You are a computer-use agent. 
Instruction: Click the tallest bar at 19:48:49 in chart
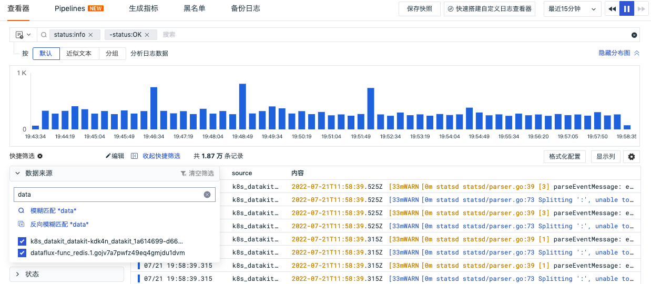pyautogui.click(x=242, y=106)
